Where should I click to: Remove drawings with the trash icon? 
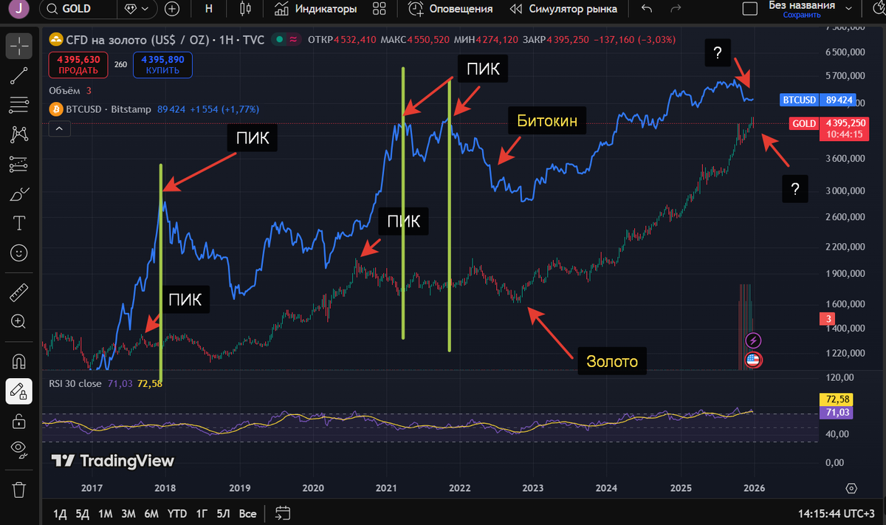pyautogui.click(x=19, y=489)
